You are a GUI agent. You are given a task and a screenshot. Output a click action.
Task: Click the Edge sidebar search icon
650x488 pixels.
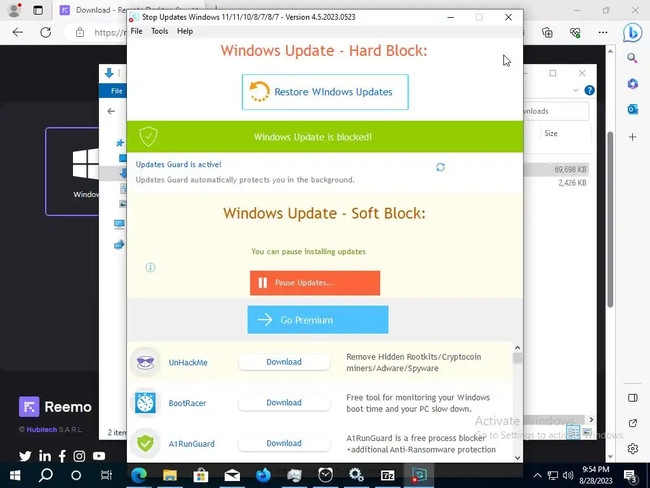(632, 58)
